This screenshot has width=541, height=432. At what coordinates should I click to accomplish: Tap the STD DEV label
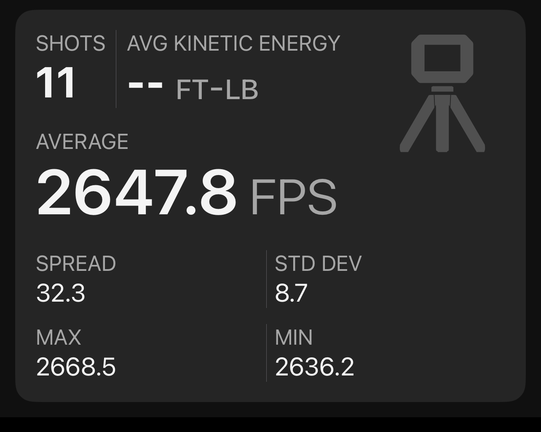[x=318, y=264]
